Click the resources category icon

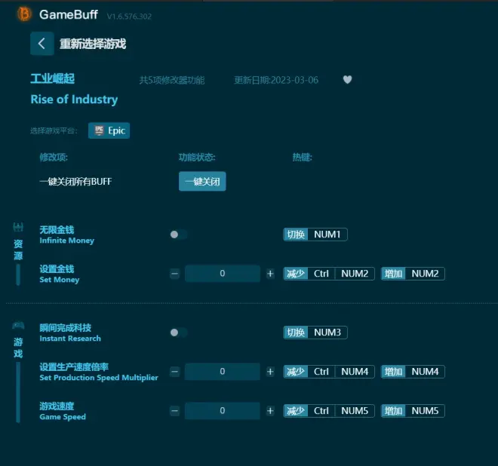[18, 227]
